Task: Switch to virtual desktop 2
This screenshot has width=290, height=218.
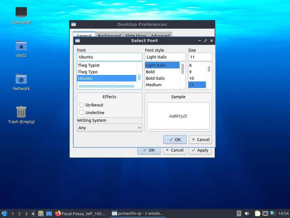Action: point(20,214)
